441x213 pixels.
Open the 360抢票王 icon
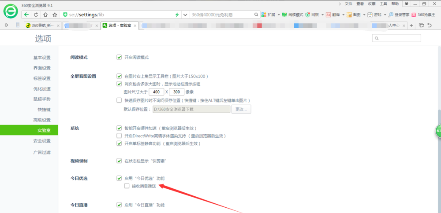[x=414, y=15]
